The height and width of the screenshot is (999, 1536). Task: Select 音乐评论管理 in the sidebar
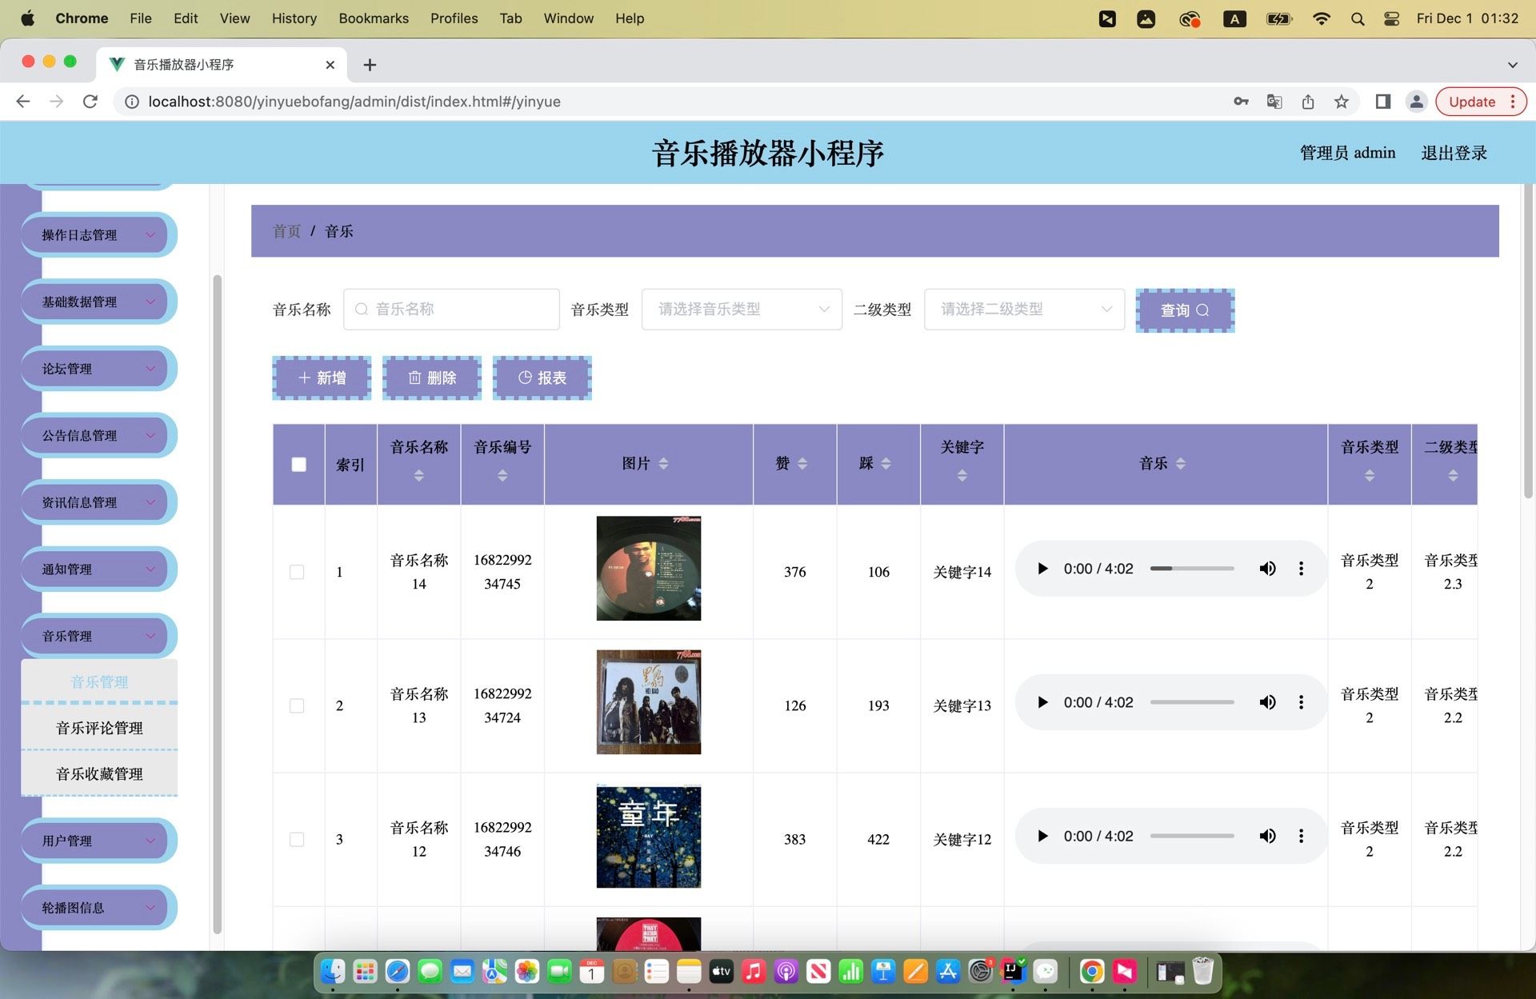pyautogui.click(x=99, y=728)
